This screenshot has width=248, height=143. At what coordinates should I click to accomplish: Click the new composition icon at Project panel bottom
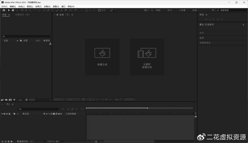pyautogui.click(x=10, y=100)
